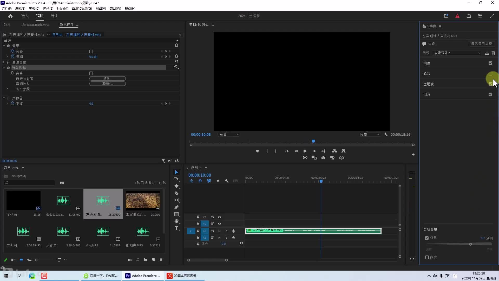The height and width of the screenshot is (281, 499).
Task: Export frame with camera icon
Action: [323, 158]
